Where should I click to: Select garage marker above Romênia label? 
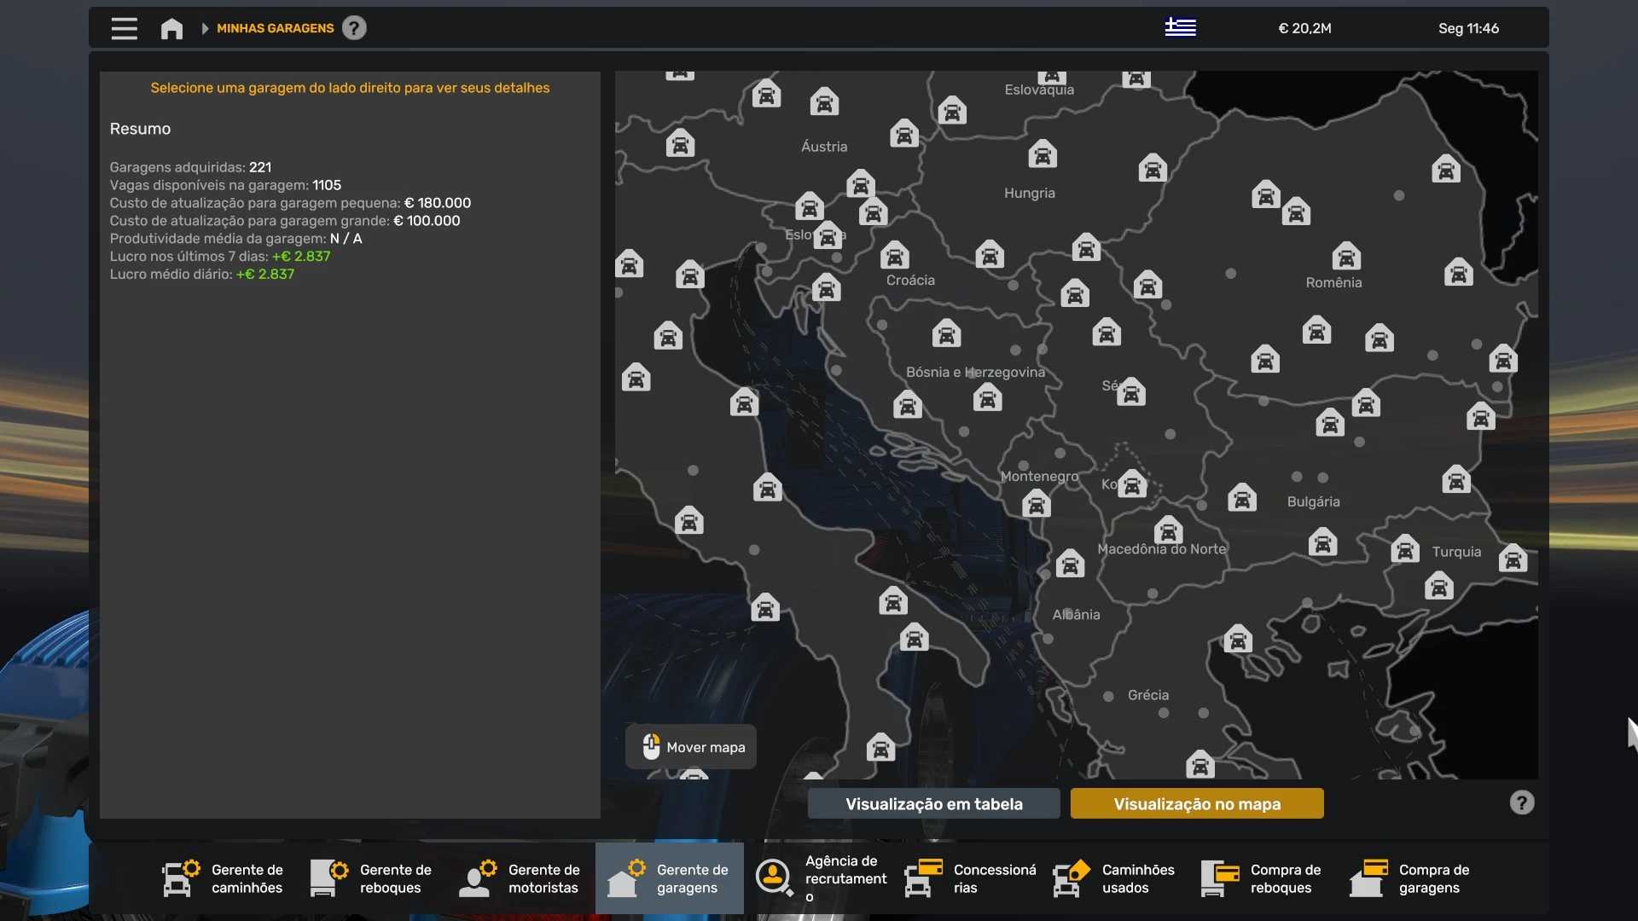click(1346, 256)
